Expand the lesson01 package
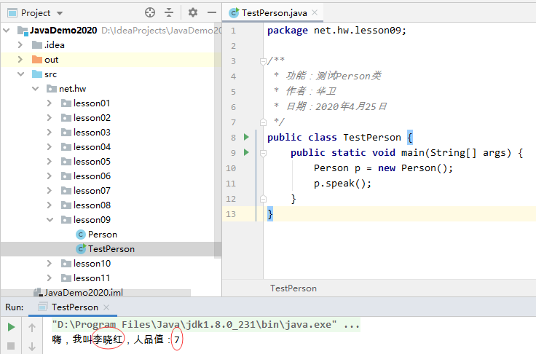The width and height of the screenshot is (536, 354). 50,103
